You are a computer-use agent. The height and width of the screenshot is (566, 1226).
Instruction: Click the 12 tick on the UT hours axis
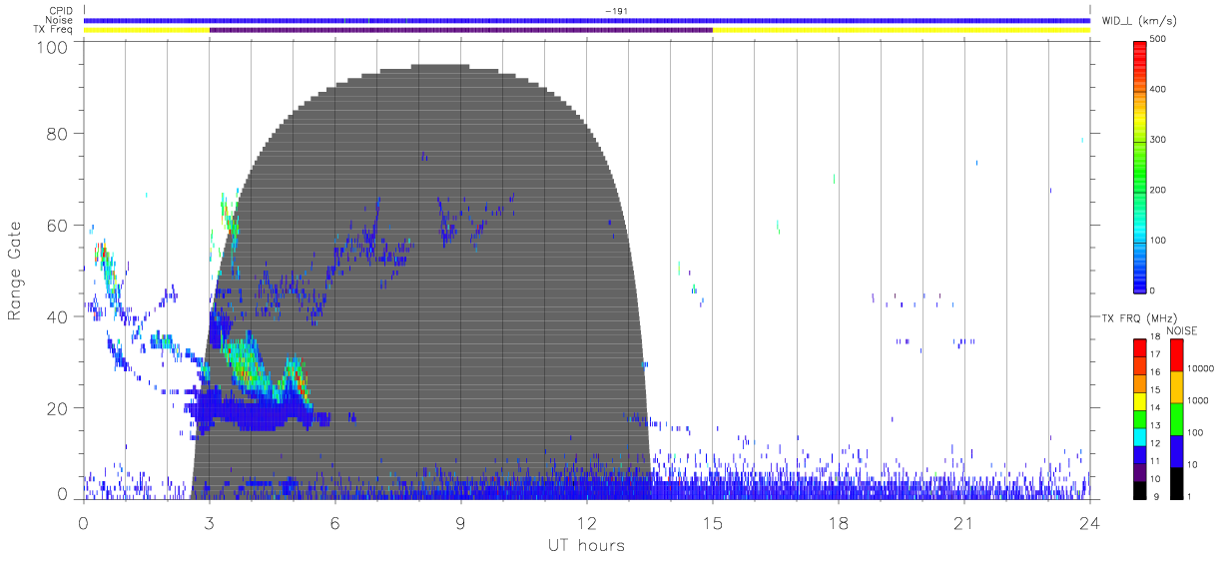click(x=587, y=522)
